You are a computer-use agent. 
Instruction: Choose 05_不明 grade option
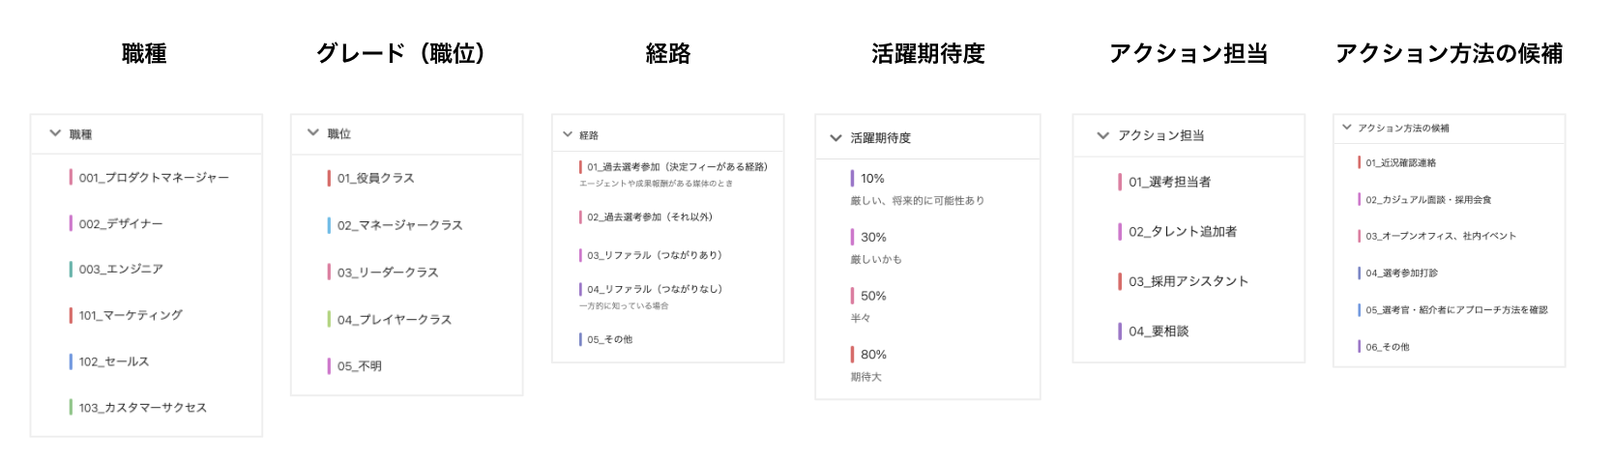click(359, 366)
